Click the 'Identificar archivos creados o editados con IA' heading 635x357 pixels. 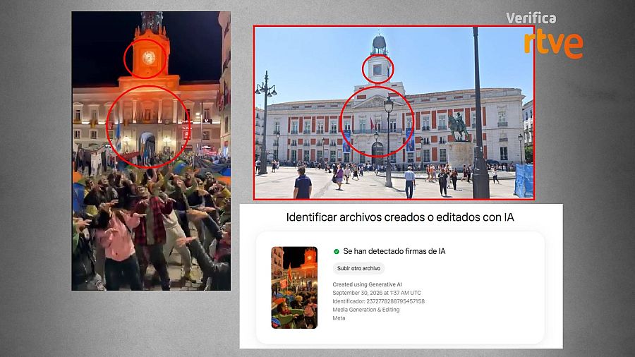tap(400, 217)
